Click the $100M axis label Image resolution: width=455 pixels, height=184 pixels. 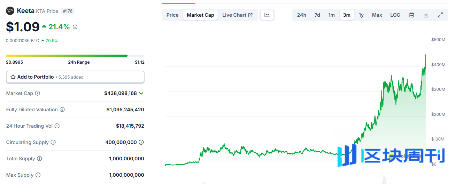click(438, 139)
